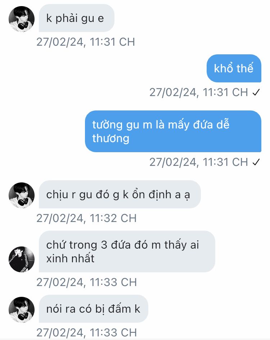Open avatar beside "k phải gu e" message
The image size is (270, 340).
pyautogui.click(x=22, y=19)
